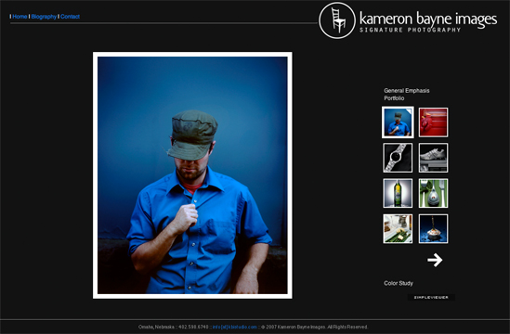The width and height of the screenshot is (510, 334).
Task: Select the spoon and fork thumbnail
Action: point(433,193)
